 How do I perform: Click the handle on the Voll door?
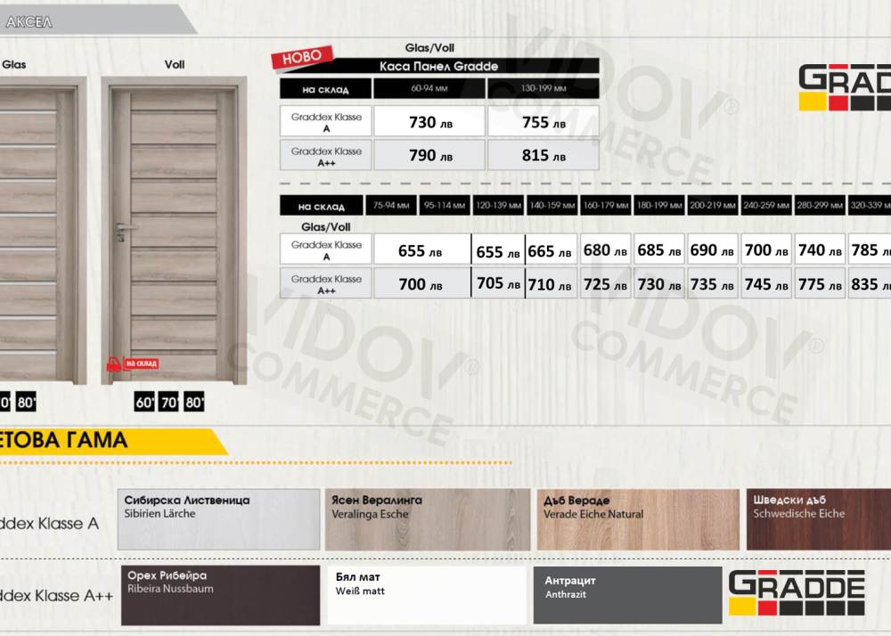[123, 231]
